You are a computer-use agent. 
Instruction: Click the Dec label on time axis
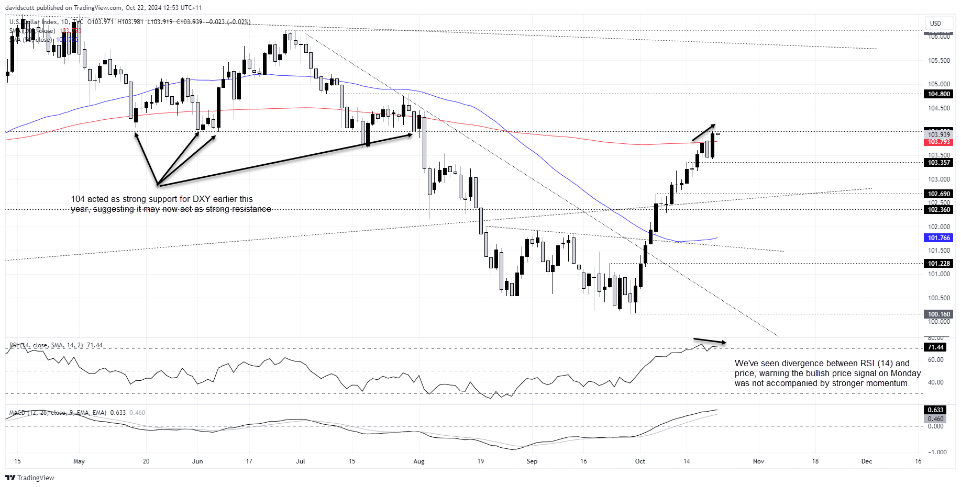click(867, 461)
